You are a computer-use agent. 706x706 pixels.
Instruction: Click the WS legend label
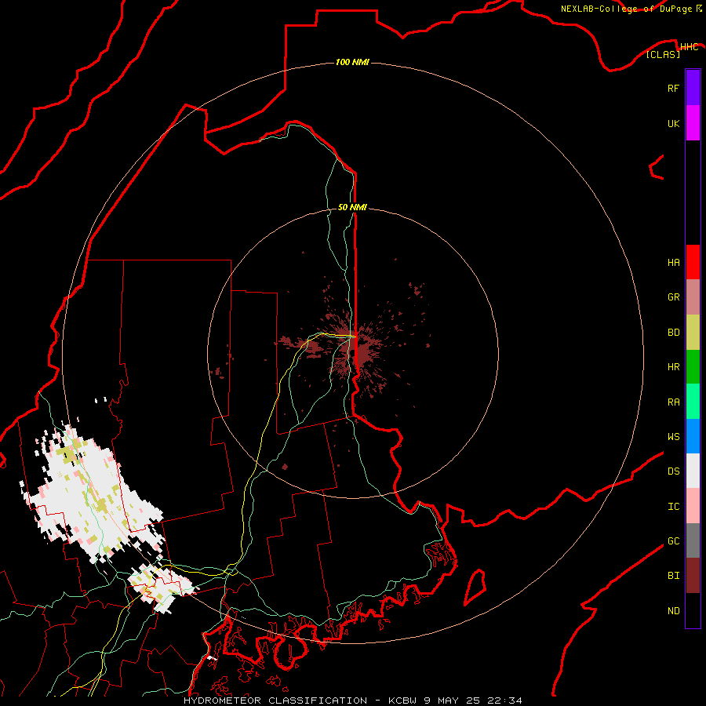[673, 437]
